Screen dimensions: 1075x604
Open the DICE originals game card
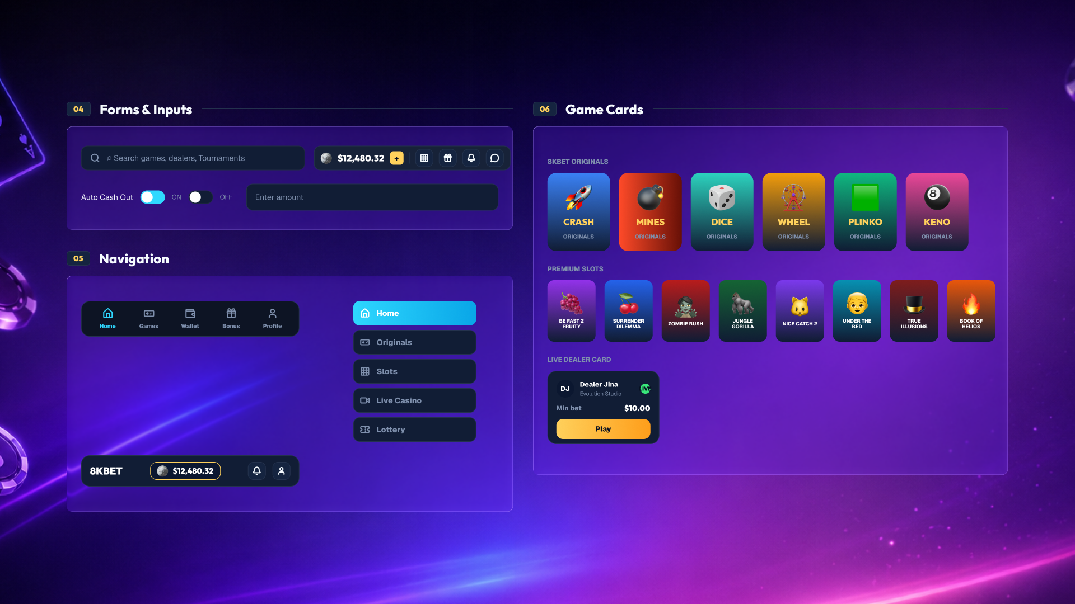[x=722, y=212]
